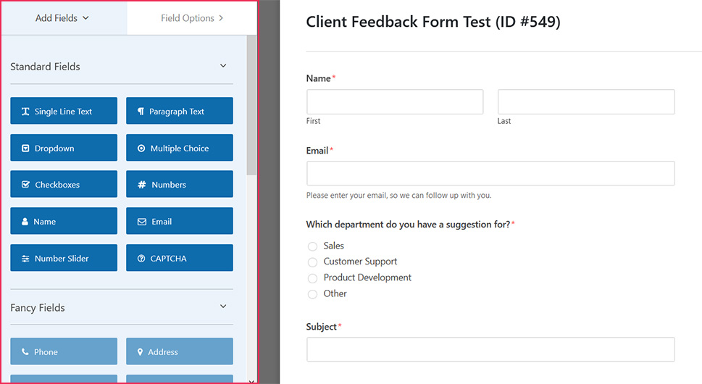Click the CAPTCHA question mark icon
The image size is (702, 384).
(141, 258)
